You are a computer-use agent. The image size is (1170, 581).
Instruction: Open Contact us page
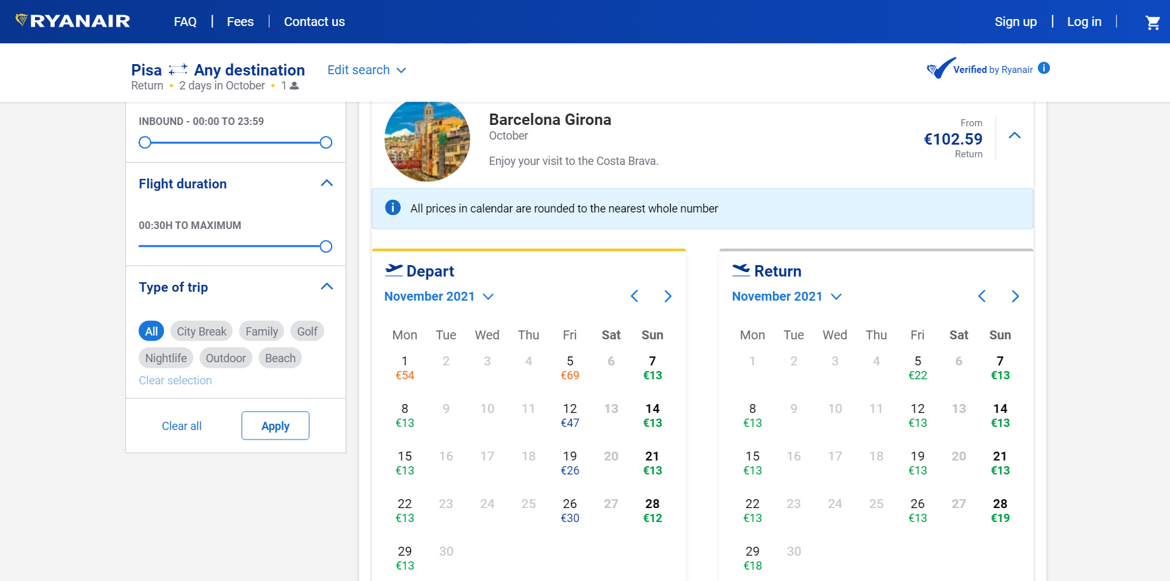pos(314,22)
